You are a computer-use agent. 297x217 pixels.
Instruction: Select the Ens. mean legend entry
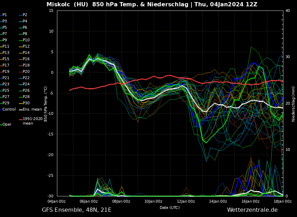[x=32, y=110]
